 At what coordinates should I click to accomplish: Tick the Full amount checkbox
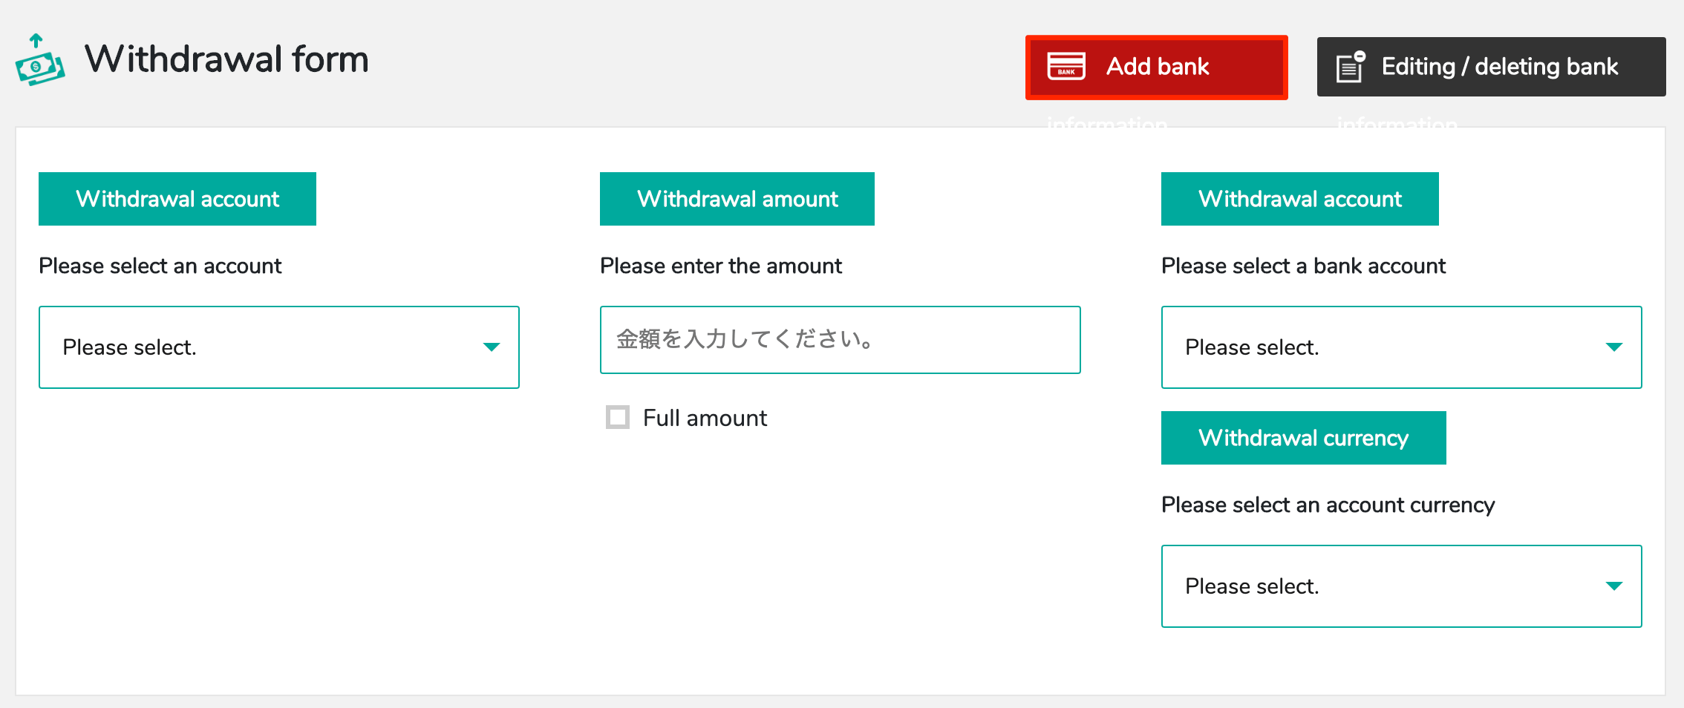coord(618,417)
